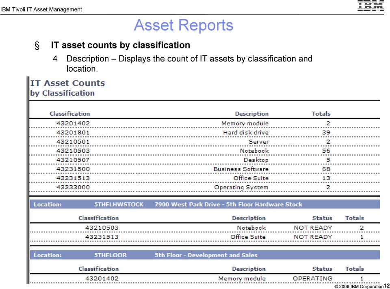Click NOT READY status for Notebook
Screen dimensions: 390x289
tap(313, 228)
